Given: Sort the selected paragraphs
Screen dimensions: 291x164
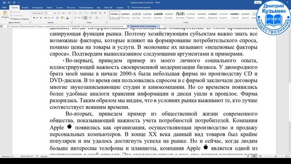Looking at the screenshot, I should point(100,13).
